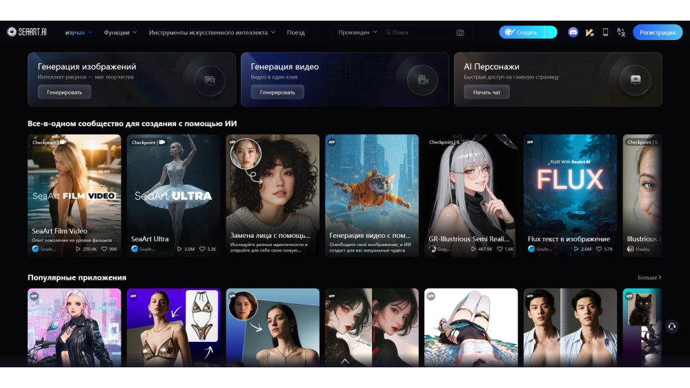Click the up chevron at page bottom
Viewport: 690px width, 388px height.
coord(345,361)
